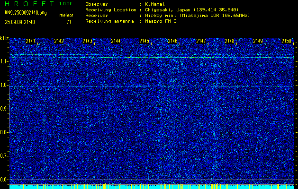Select the observer name K.Nagai
298x189 pixels.
click(x=155, y=4)
